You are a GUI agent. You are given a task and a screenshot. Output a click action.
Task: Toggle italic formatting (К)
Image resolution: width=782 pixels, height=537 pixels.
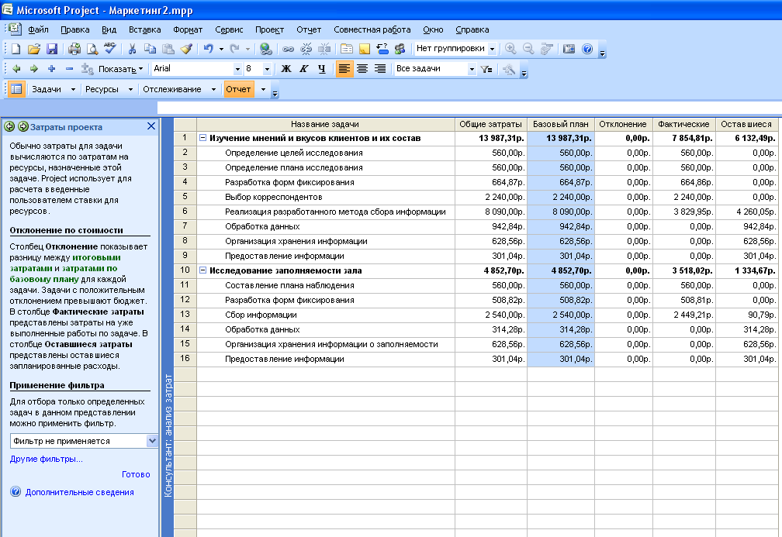(x=304, y=69)
